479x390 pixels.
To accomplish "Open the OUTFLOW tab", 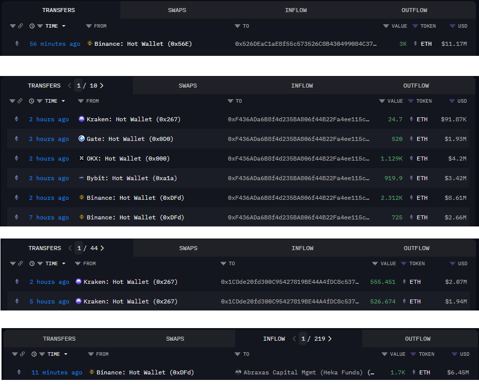I will [414, 10].
